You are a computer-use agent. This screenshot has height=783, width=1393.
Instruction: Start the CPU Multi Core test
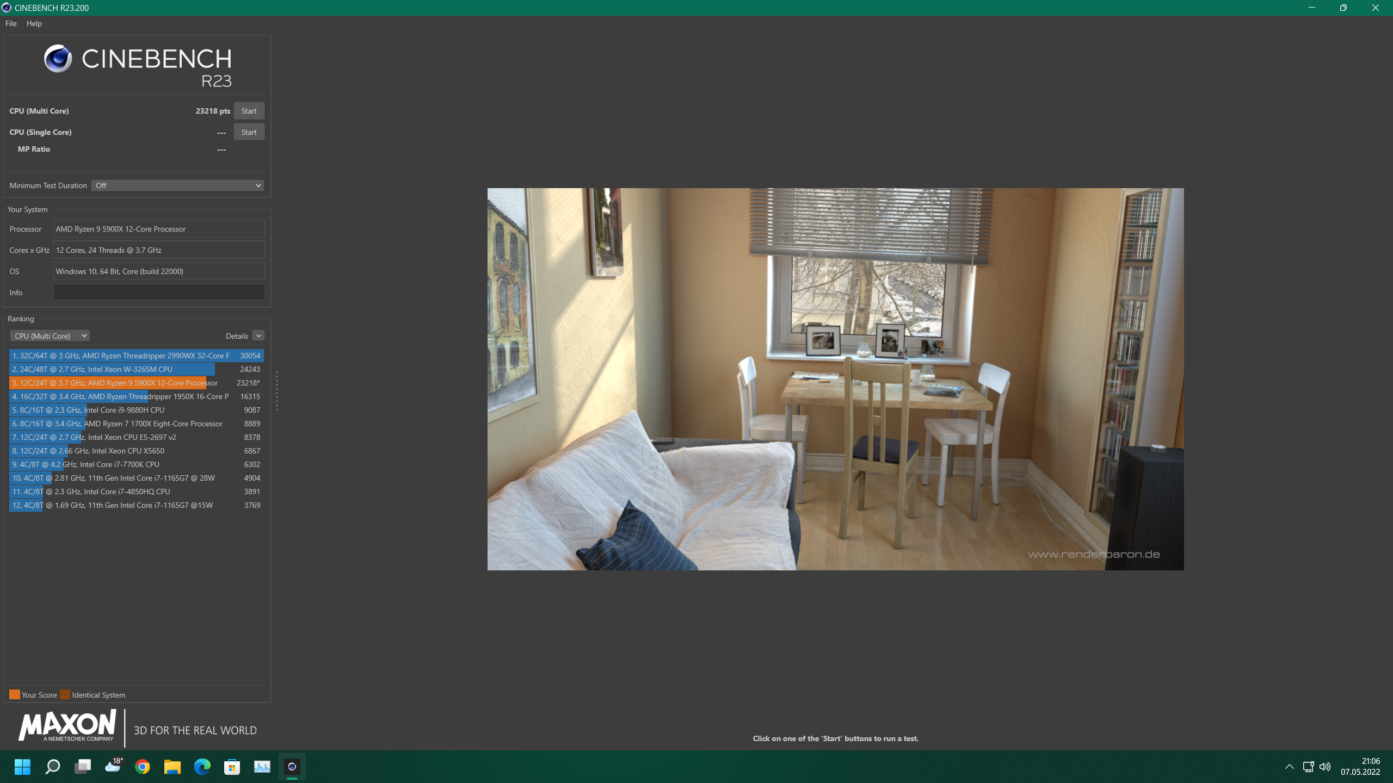click(x=249, y=111)
